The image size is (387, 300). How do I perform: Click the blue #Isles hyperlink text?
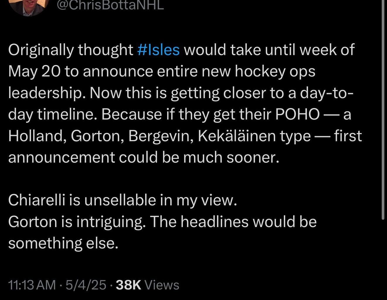[159, 49]
